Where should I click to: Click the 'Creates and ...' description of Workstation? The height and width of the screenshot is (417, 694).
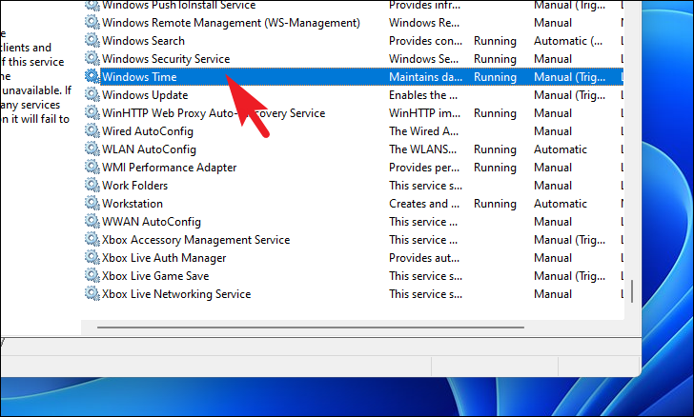pyautogui.click(x=424, y=204)
